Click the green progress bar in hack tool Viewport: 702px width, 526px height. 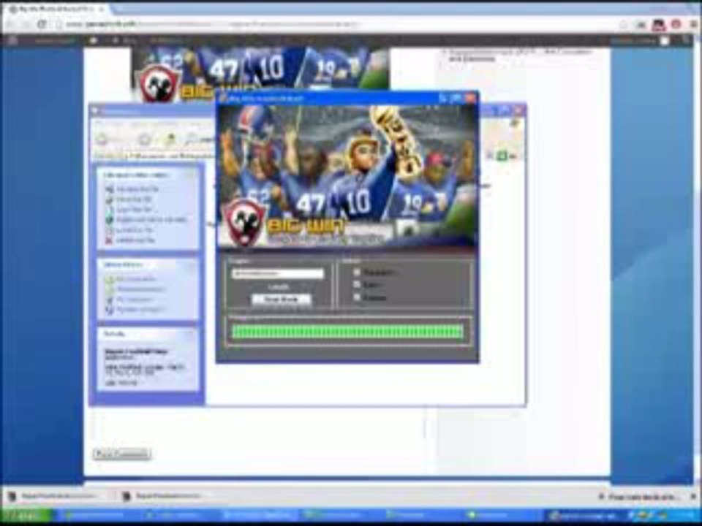pyautogui.click(x=347, y=332)
